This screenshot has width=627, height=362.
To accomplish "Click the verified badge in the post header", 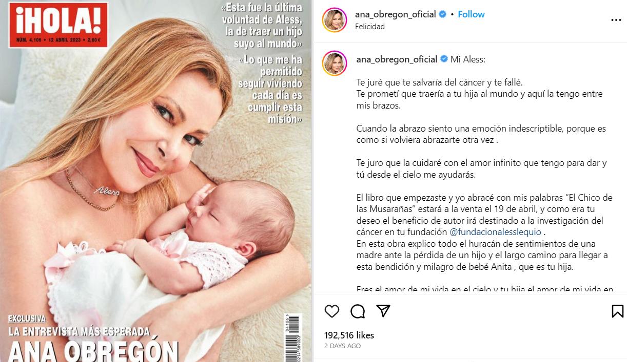I will [442, 14].
